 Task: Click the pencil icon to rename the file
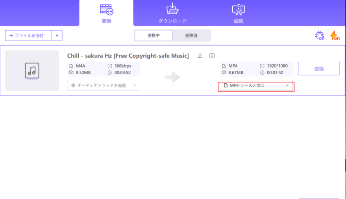(x=200, y=56)
